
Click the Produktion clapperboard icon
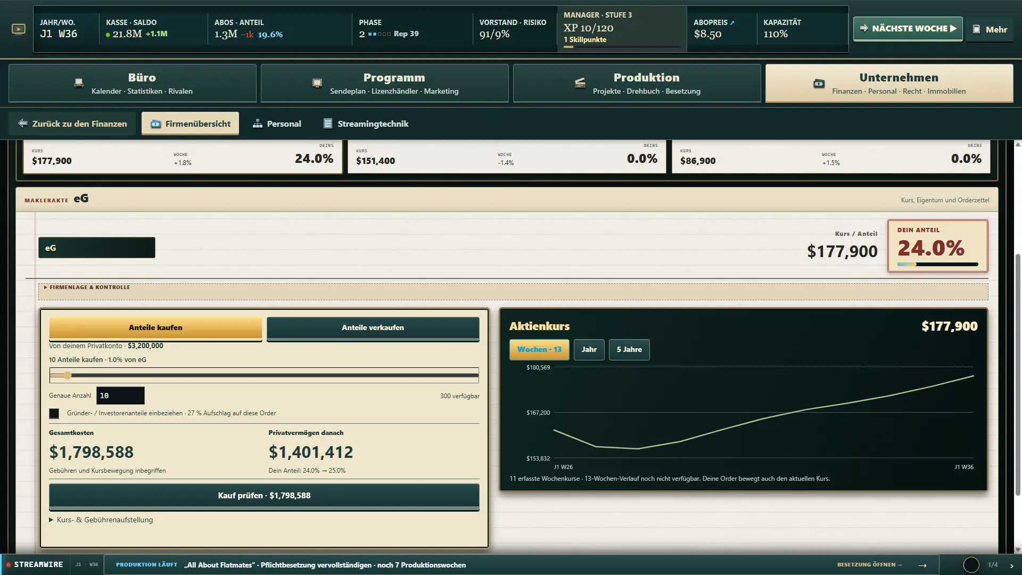tap(580, 83)
